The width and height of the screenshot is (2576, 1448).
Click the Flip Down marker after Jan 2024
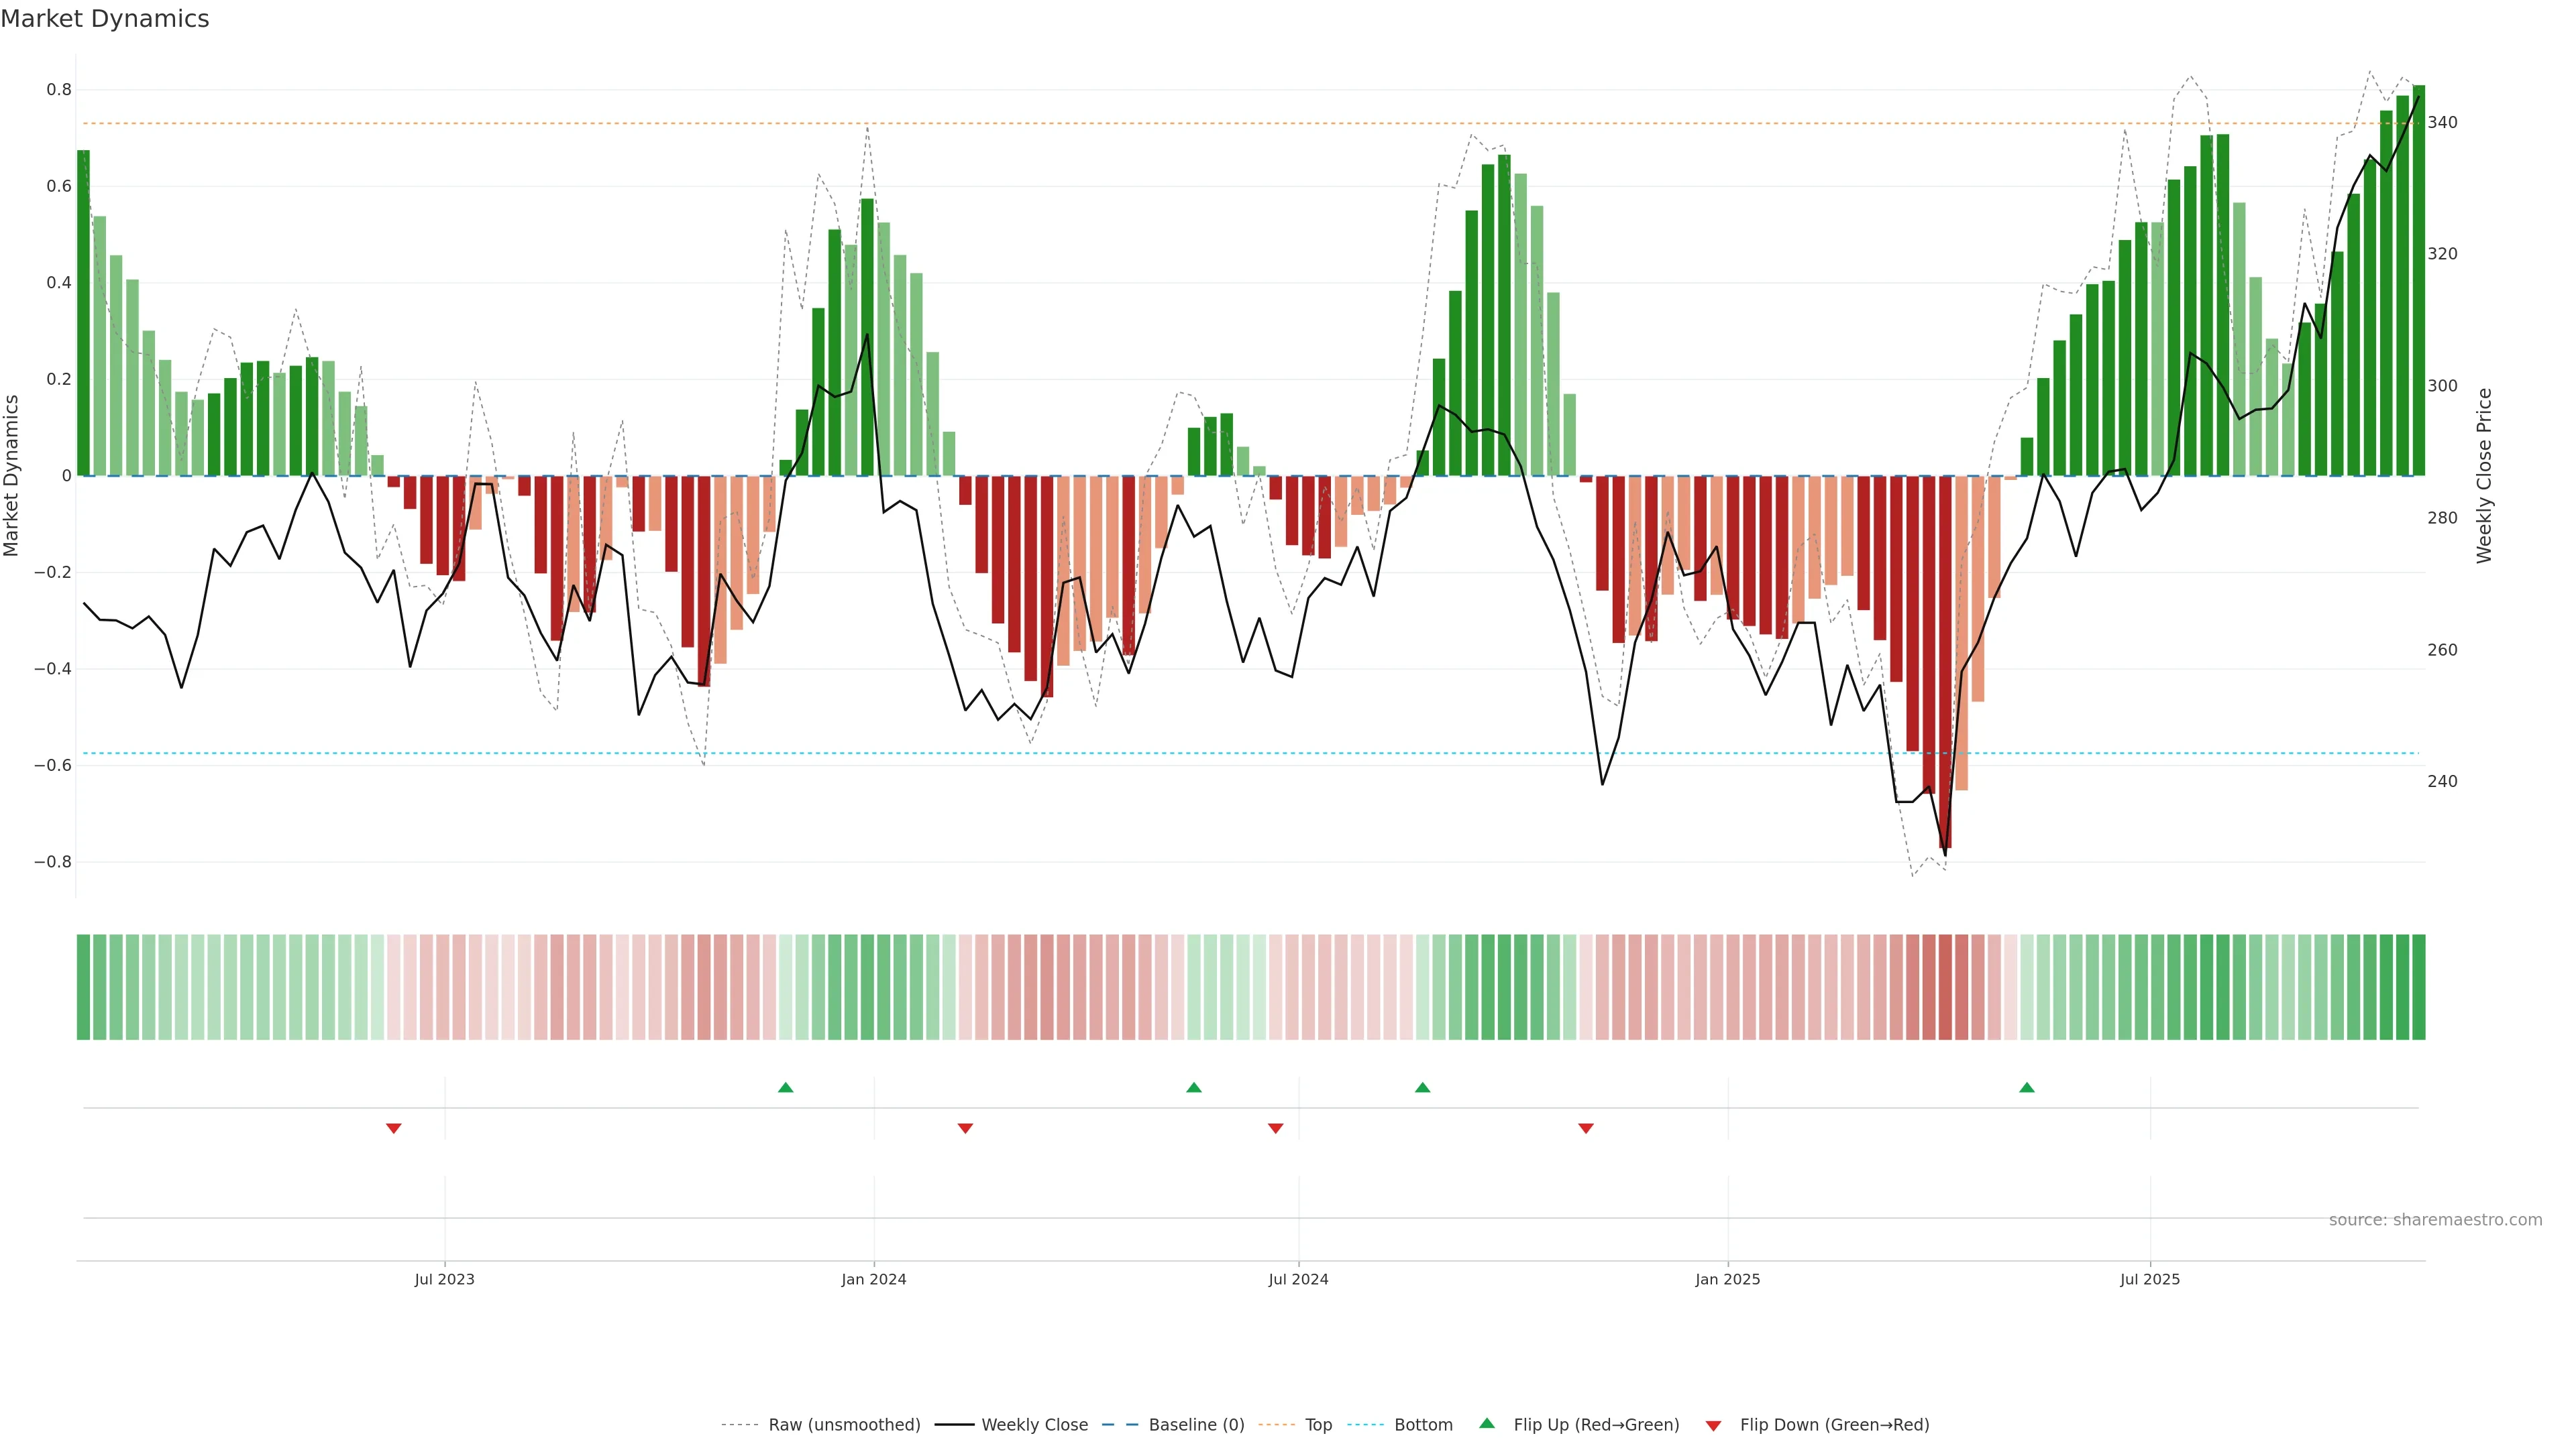[965, 1128]
